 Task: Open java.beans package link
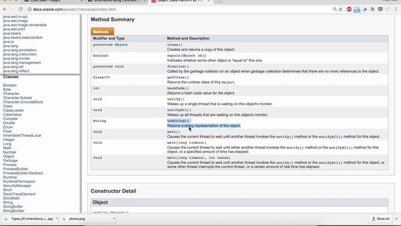pyautogui.click(x=12, y=33)
